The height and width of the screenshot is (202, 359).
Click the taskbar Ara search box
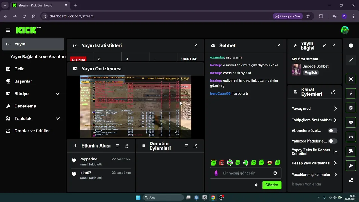163,198
